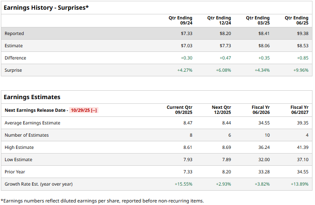Click the +9.96% surprise value
The height and width of the screenshot is (205, 315).
pyautogui.click(x=301, y=70)
